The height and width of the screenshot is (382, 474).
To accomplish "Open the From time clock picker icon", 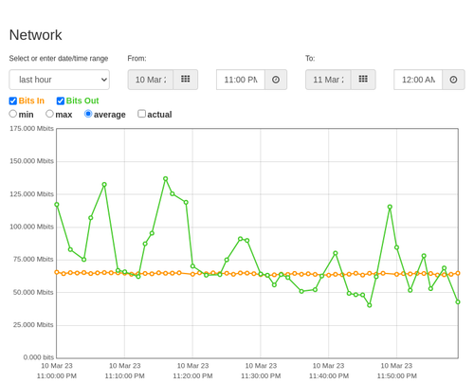I will click(x=276, y=80).
